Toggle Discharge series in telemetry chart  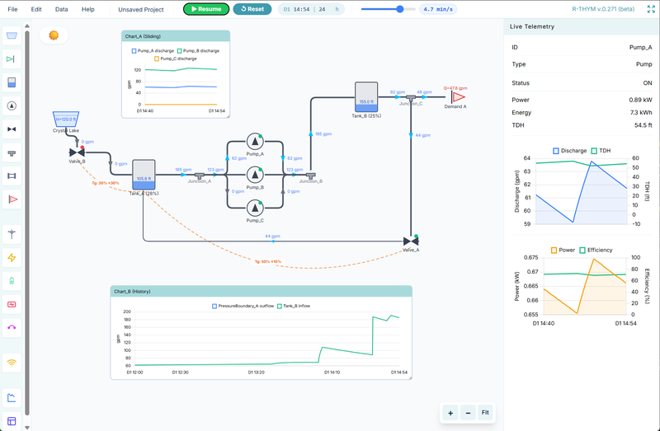(x=569, y=151)
